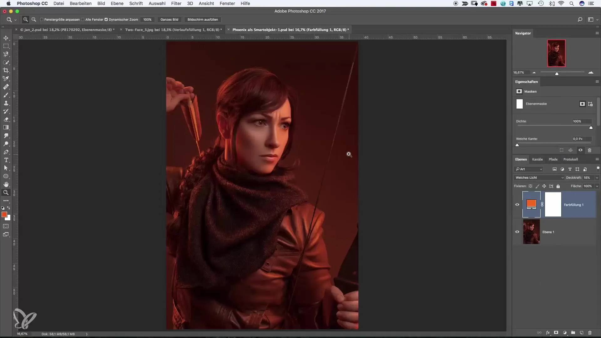This screenshot has height=338, width=601.
Task: Click the zoom-in magnifier in options bar
Action: (x=26, y=19)
